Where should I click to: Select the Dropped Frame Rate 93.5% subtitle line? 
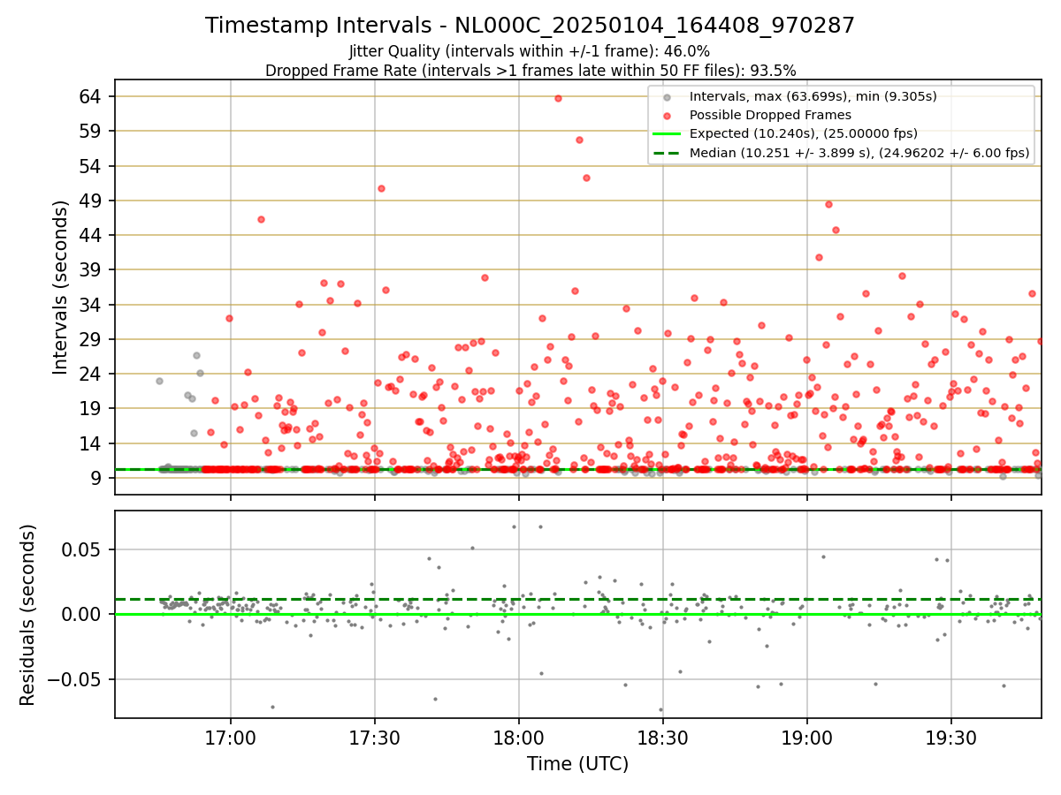(530, 71)
